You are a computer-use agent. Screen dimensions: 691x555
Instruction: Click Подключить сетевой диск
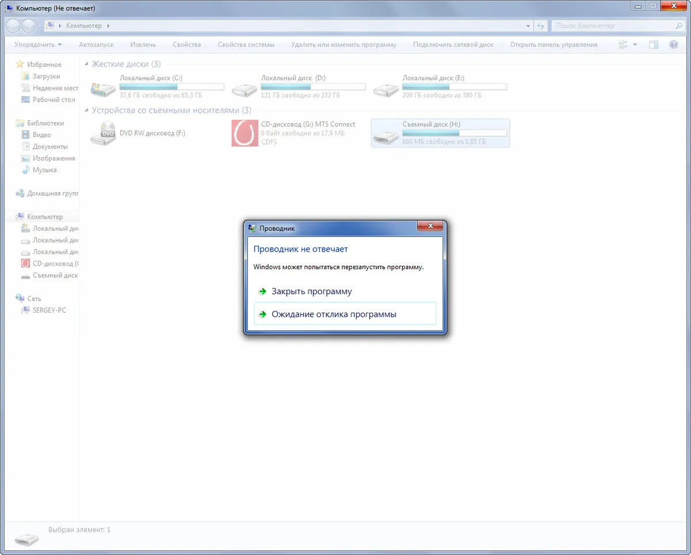(x=453, y=44)
